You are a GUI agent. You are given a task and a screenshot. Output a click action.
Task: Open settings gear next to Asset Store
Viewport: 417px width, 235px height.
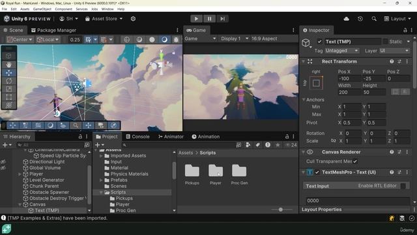[133, 19]
